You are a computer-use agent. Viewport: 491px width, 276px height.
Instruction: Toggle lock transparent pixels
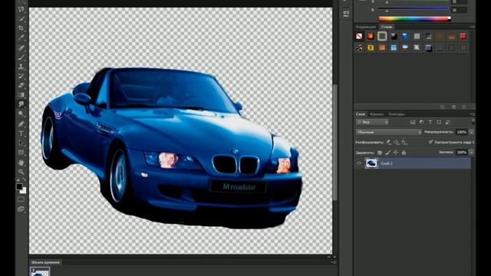coord(380,153)
